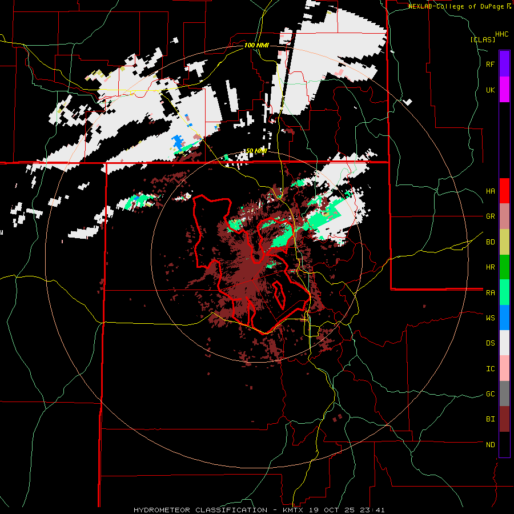Viewport: 514px width, 514px height.
Task: Click the GC gray legend swatch
Action: (504, 393)
